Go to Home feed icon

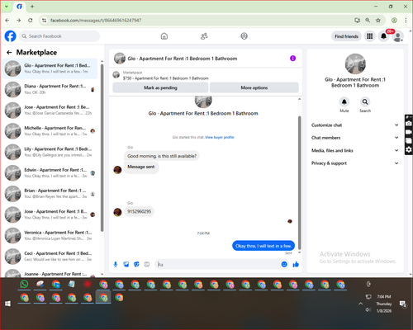click(x=164, y=36)
